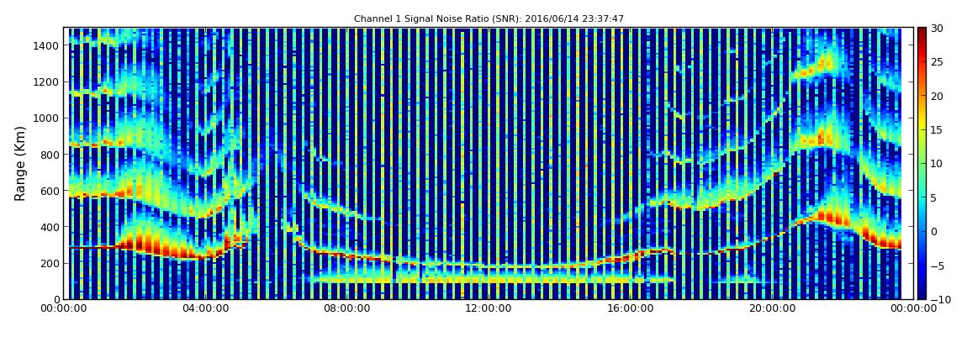Screen dimensions: 967x342
Task: Click the colorbar value 20
Action: pyautogui.click(x=937, y=96)
